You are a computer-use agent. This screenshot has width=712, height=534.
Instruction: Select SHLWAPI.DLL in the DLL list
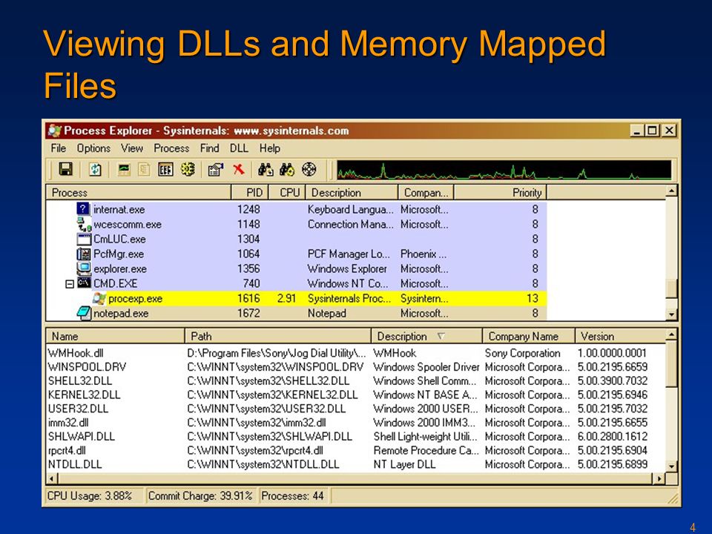[82, 436]
